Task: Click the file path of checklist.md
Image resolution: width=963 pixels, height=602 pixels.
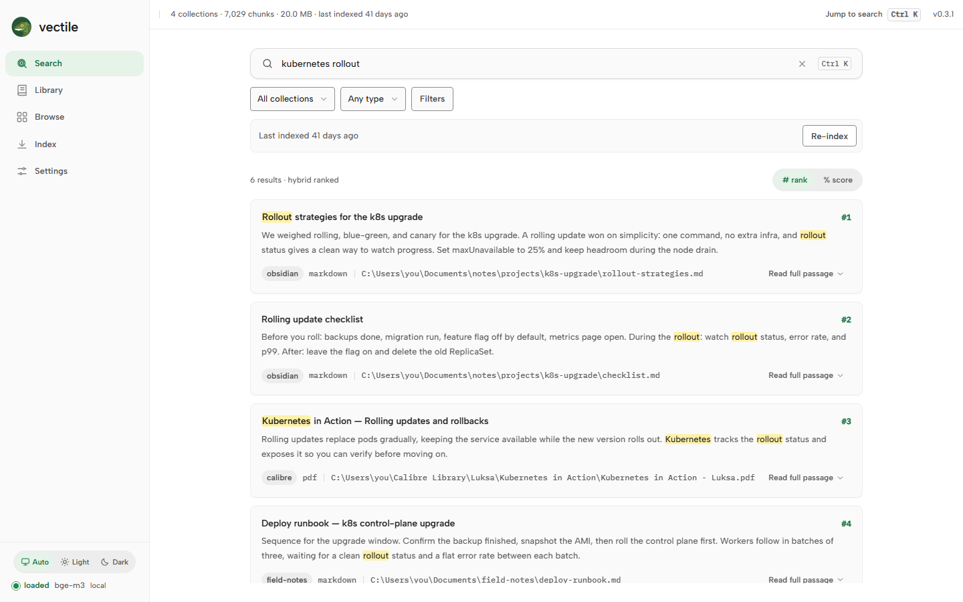Action: click(510, 375)
